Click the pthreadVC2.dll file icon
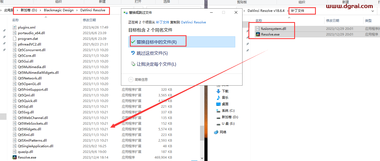This screenshot has height=161, width=380. [x=15, y=44]
